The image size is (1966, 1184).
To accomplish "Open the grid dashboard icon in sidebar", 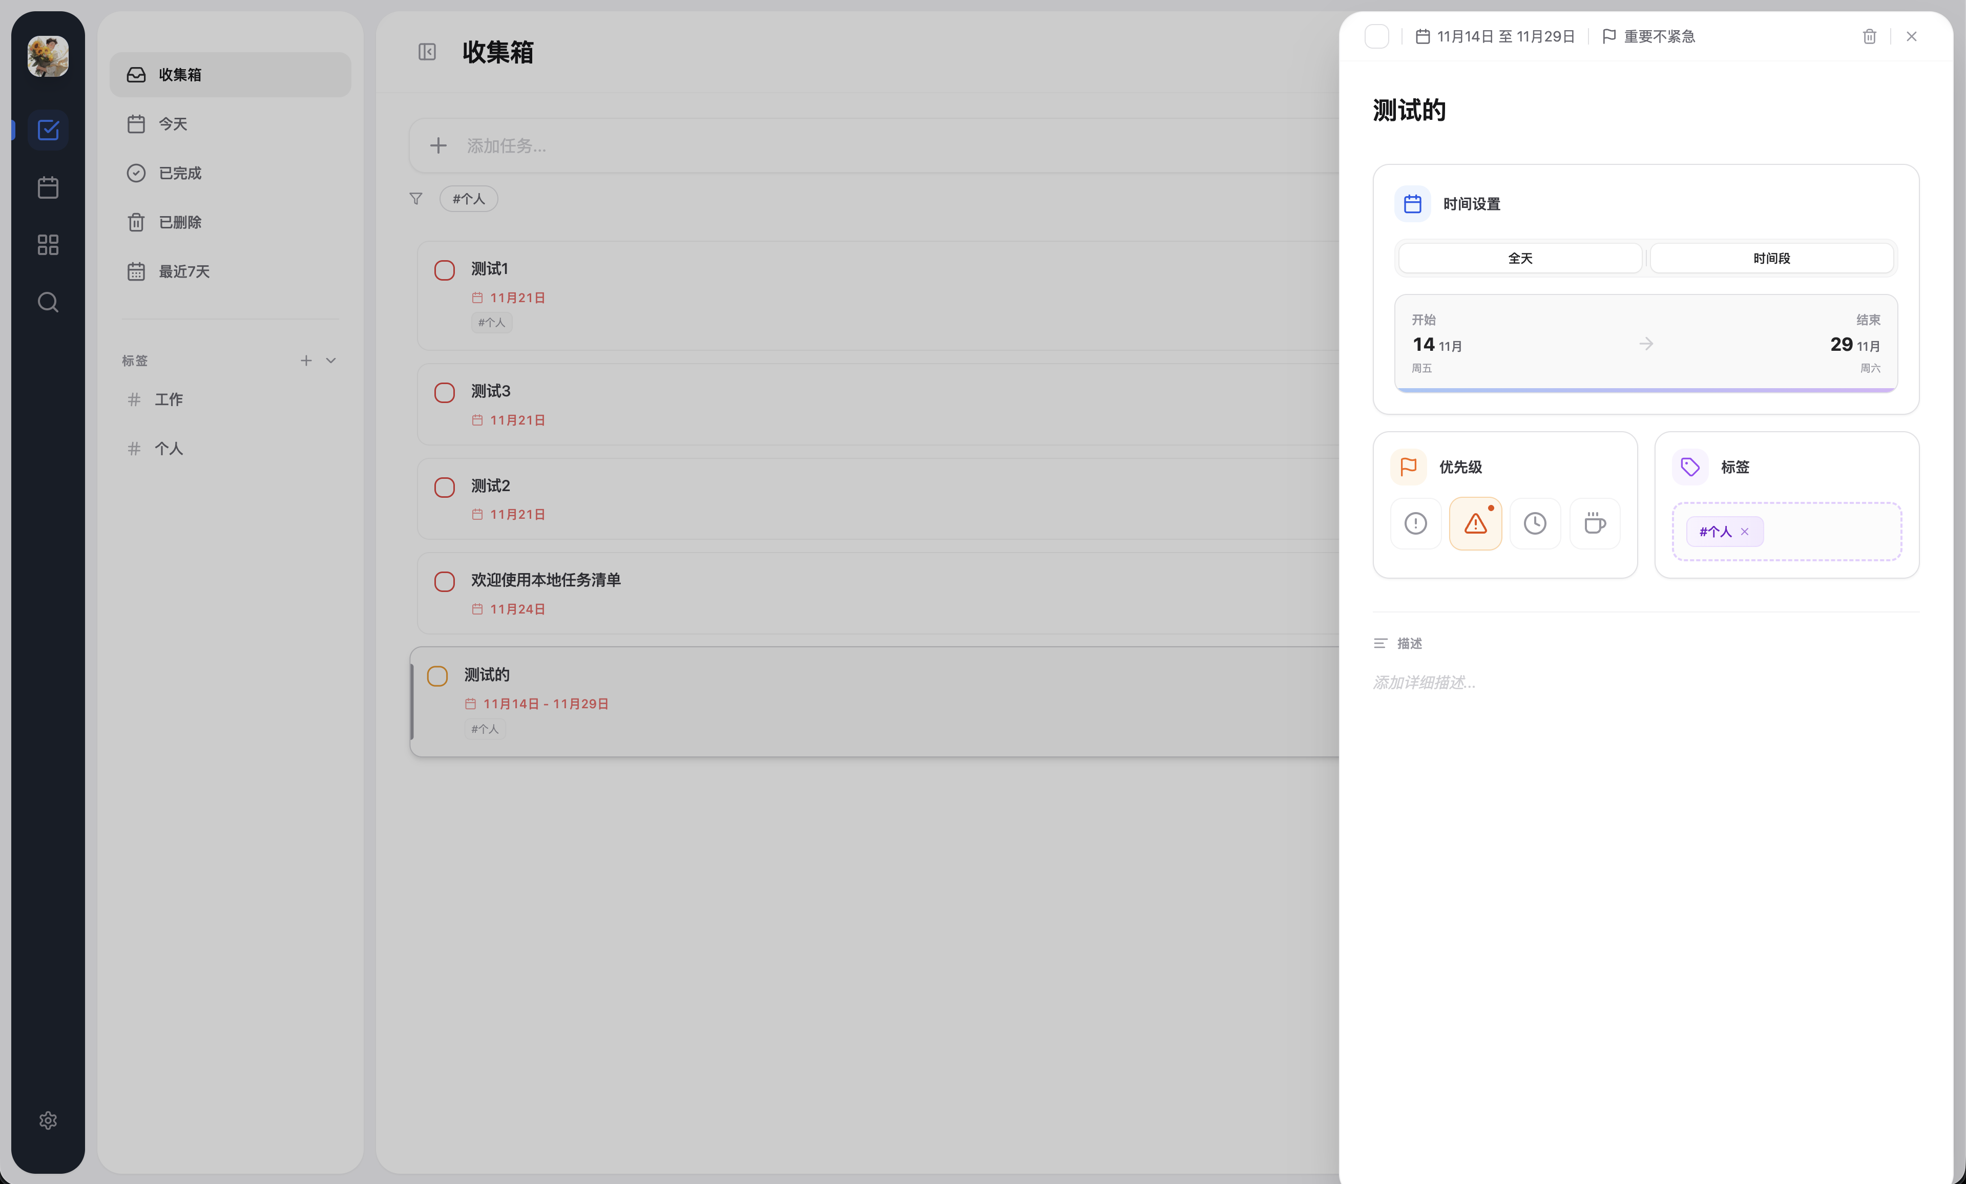I will click(48, 245).
